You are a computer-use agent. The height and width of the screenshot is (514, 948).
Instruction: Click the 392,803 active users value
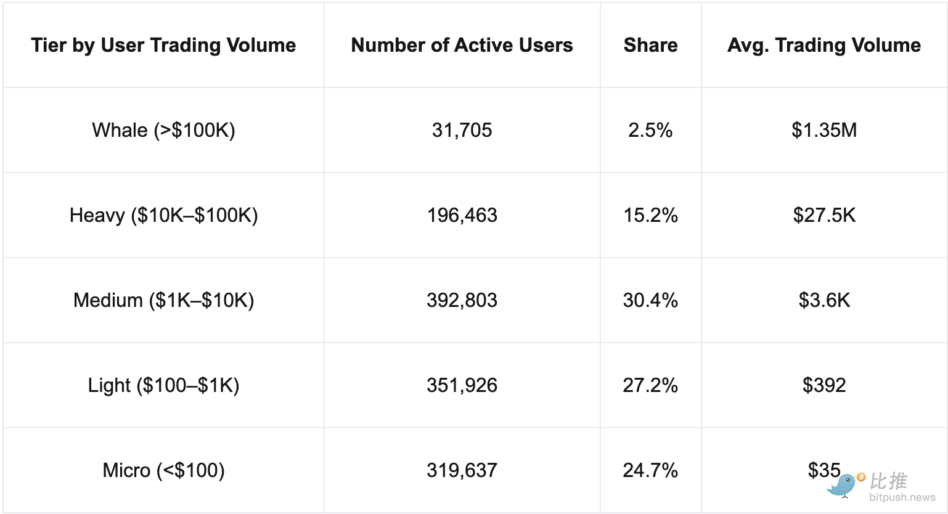click(462, 300)
